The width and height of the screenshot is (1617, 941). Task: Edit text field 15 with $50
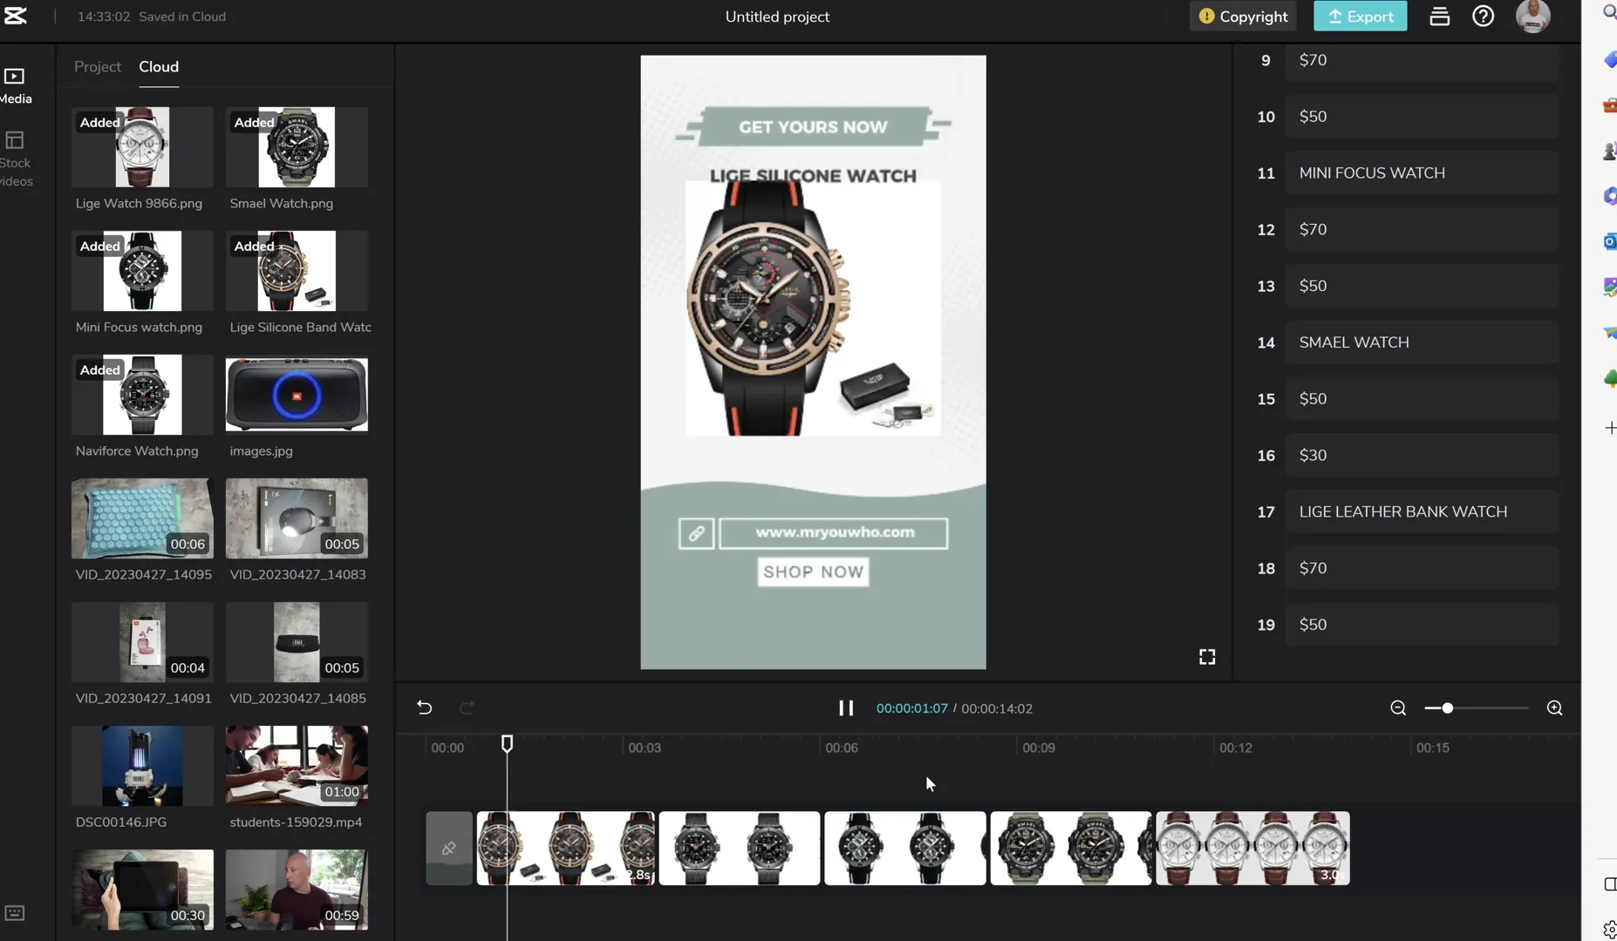pyautogui.click(x=1422, y=399)
